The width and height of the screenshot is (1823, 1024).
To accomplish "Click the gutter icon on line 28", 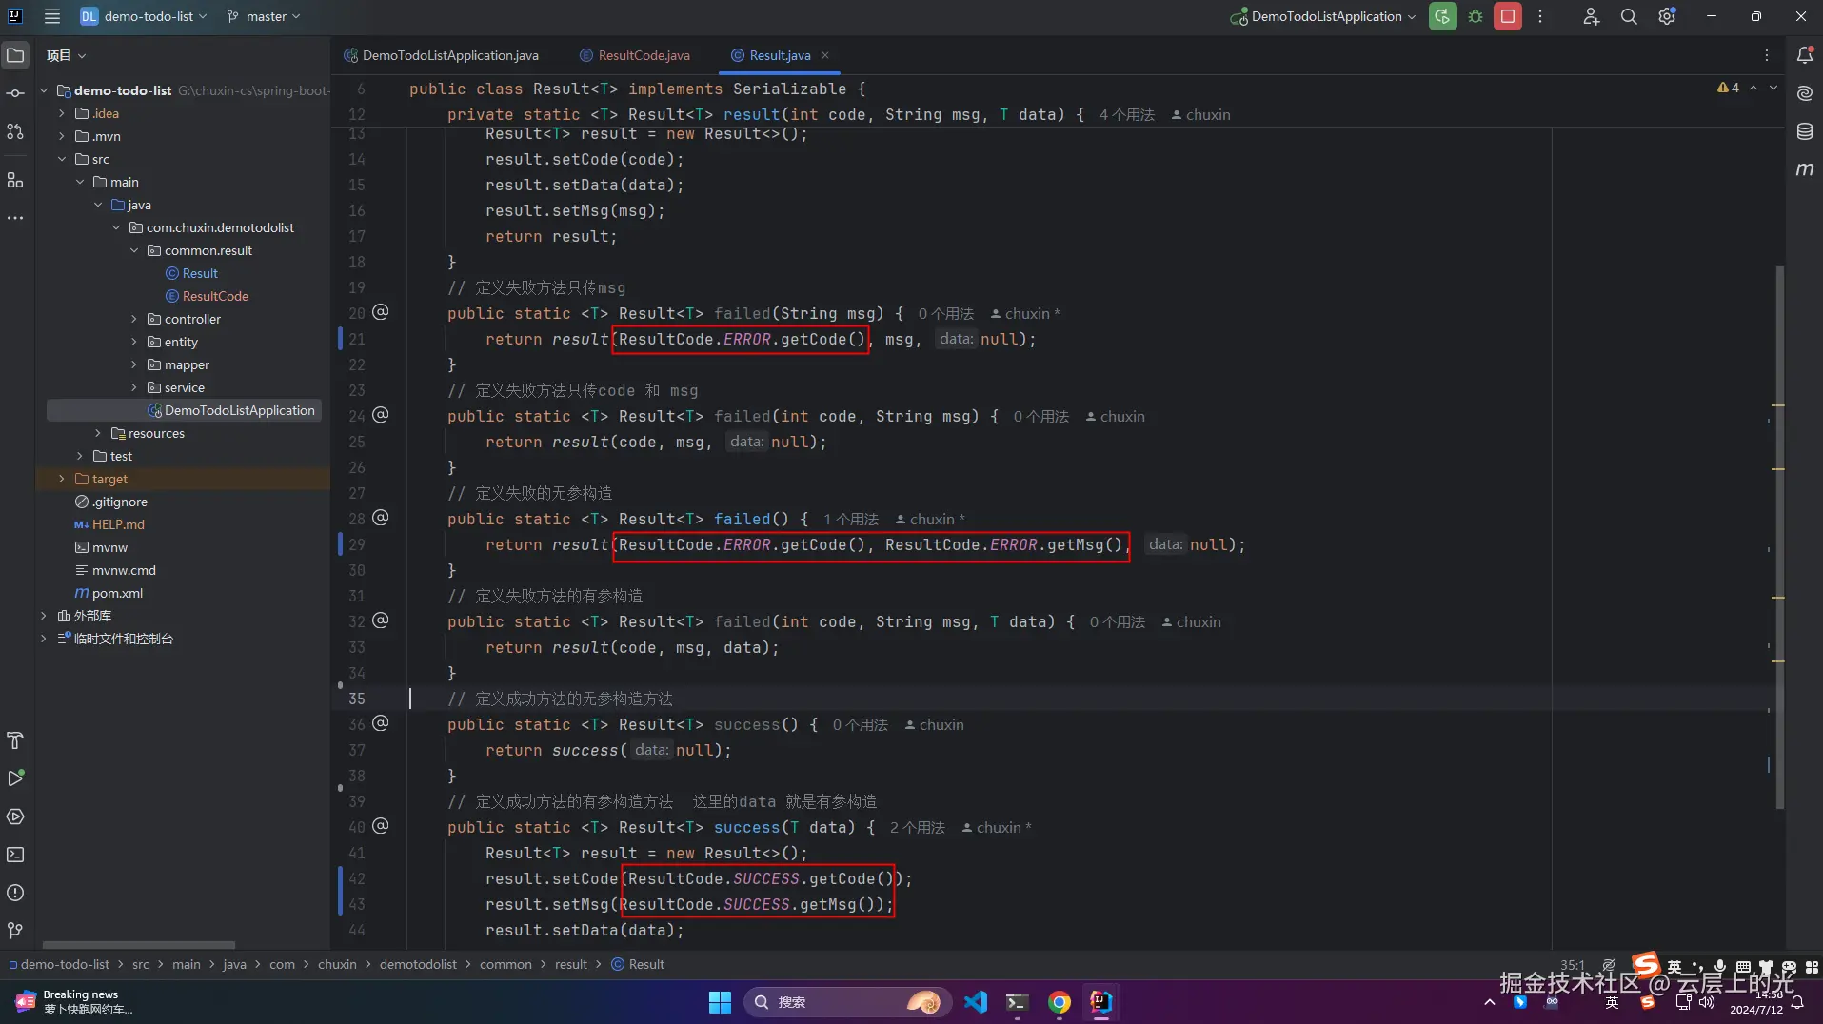I will pyautogui.click(x=380, y=518).
